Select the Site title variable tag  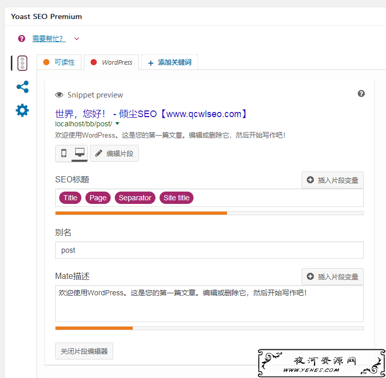pos(177,198)
